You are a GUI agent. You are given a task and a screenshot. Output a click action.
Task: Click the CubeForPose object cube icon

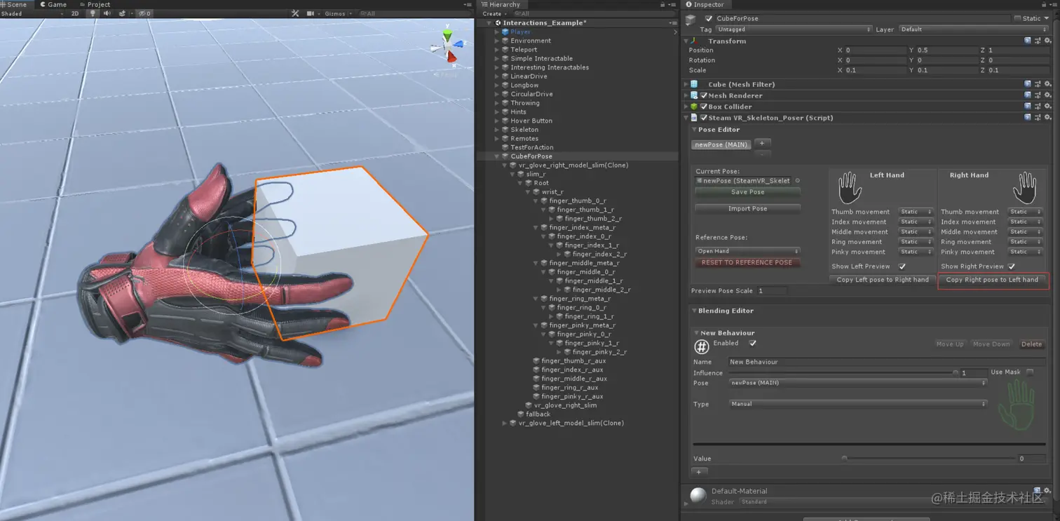click(x=691, y=20)
